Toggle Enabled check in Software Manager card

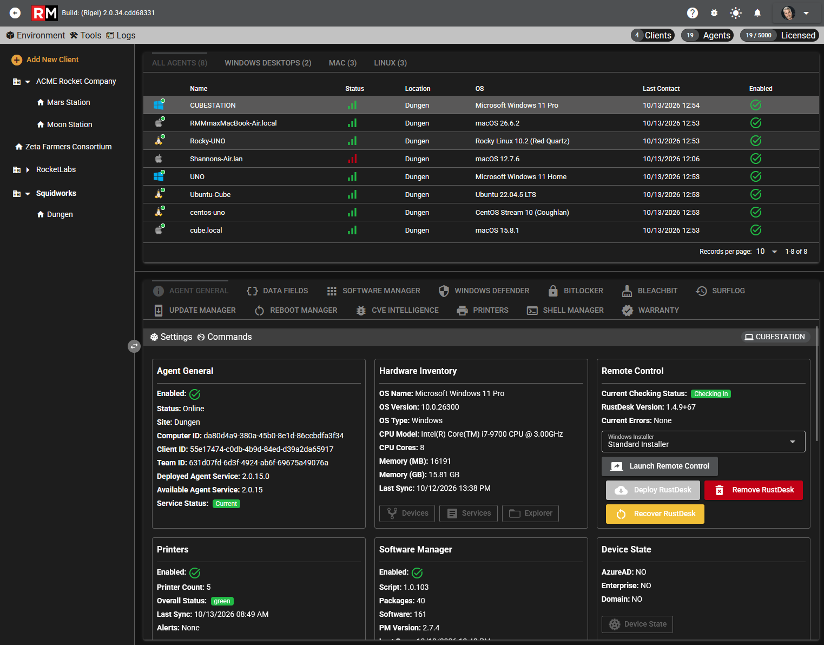pos(417,573)
